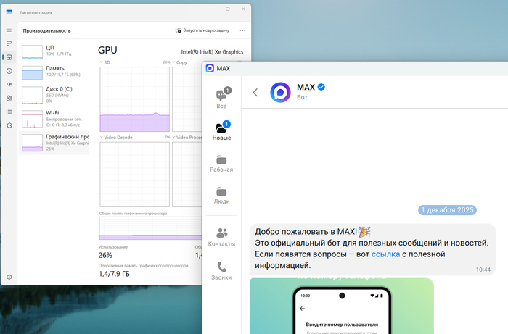Select Память in the performance list
508x334 pixels.
[55, 72]
